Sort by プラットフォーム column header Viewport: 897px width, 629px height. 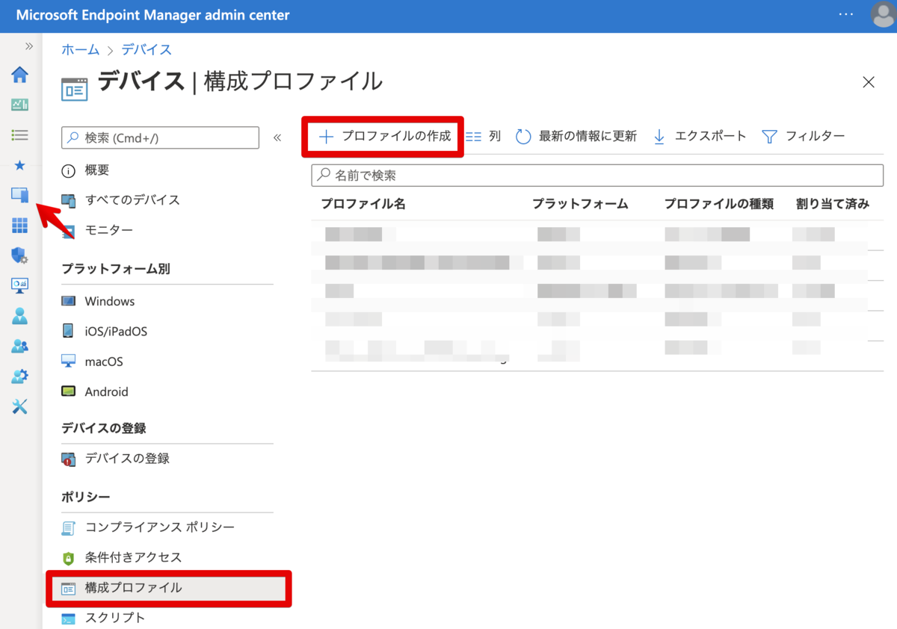(580, 204)
